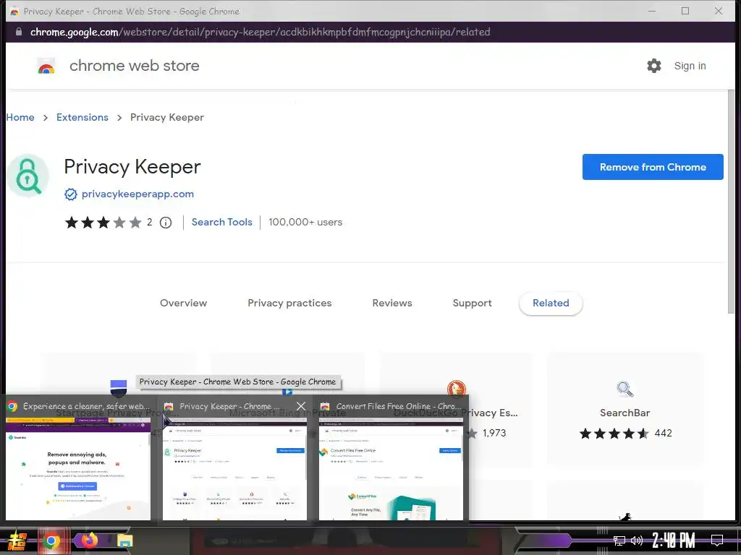The image size is (741, 555).
Task: Click the Chrome Web Store rainbow logo
Action: click(46, 66)
